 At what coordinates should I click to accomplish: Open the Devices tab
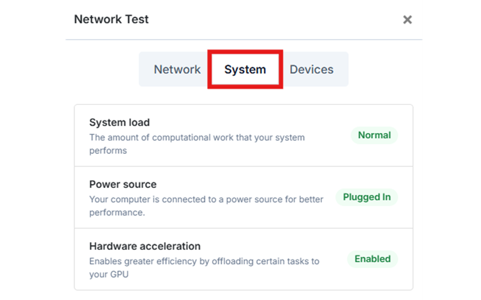(311, 69)
